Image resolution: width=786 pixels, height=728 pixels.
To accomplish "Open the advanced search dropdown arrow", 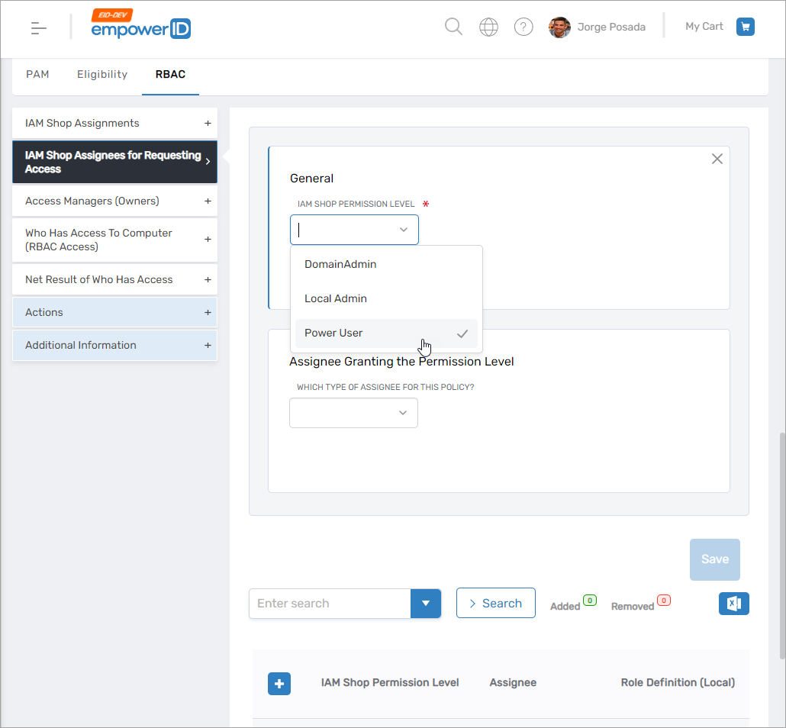I will [426, 604].
